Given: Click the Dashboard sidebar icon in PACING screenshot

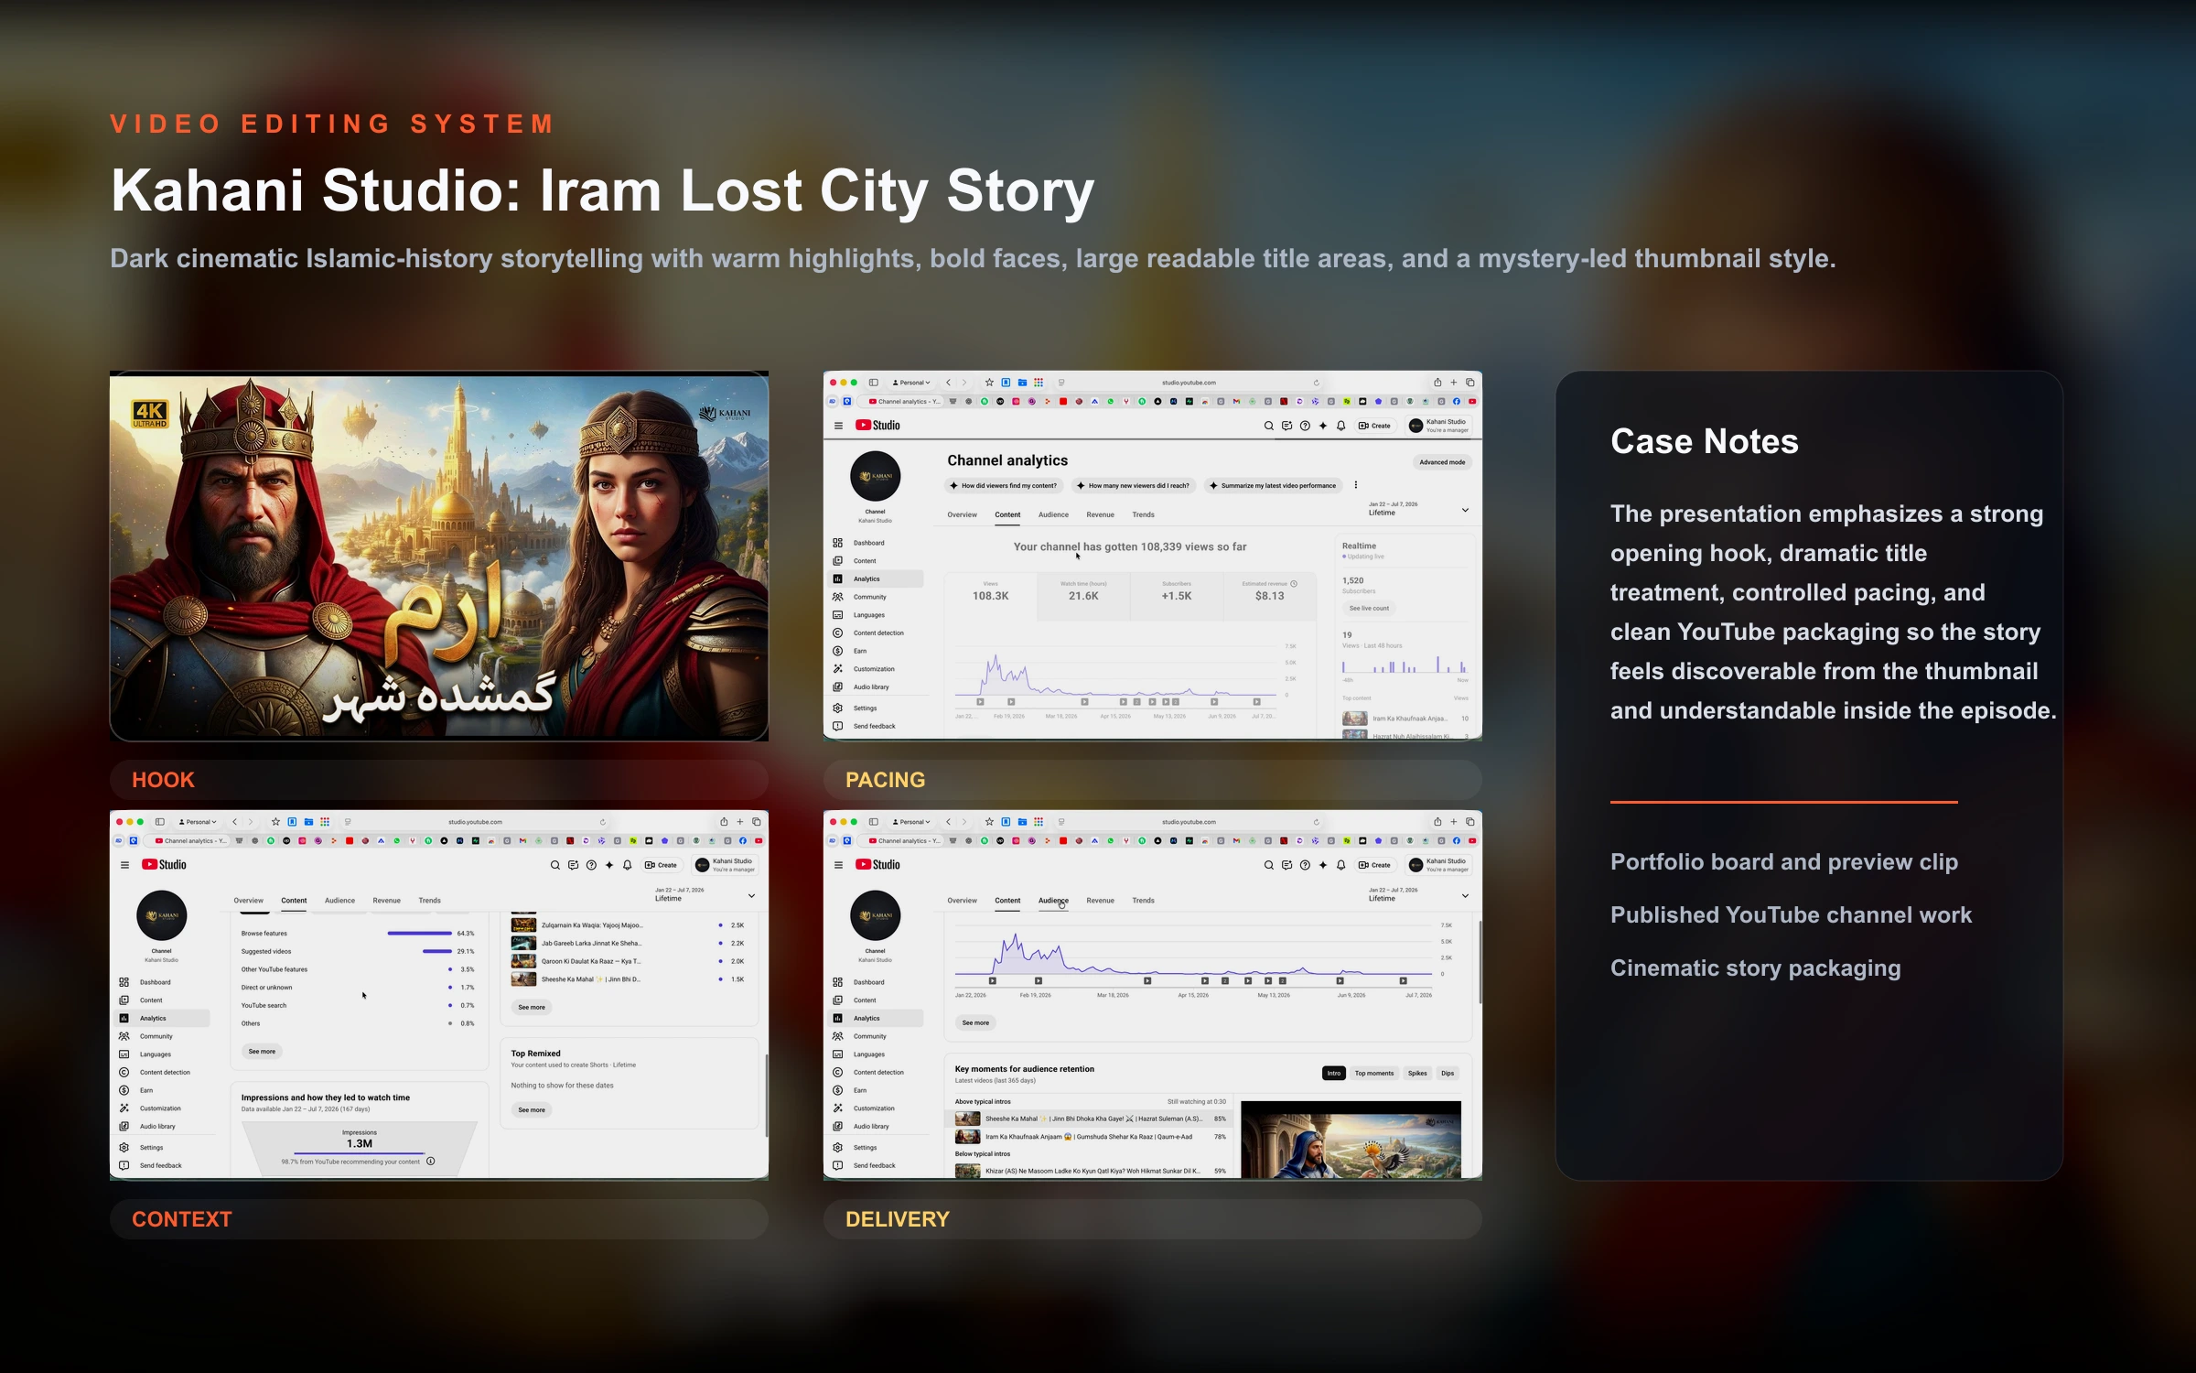Looking at the screenshot, I should coord(837,543).
